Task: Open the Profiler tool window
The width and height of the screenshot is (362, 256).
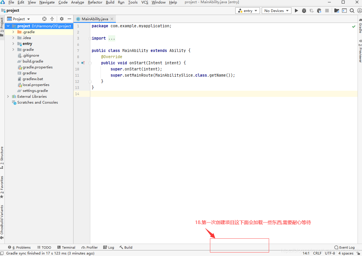Action: coord(90,247)
